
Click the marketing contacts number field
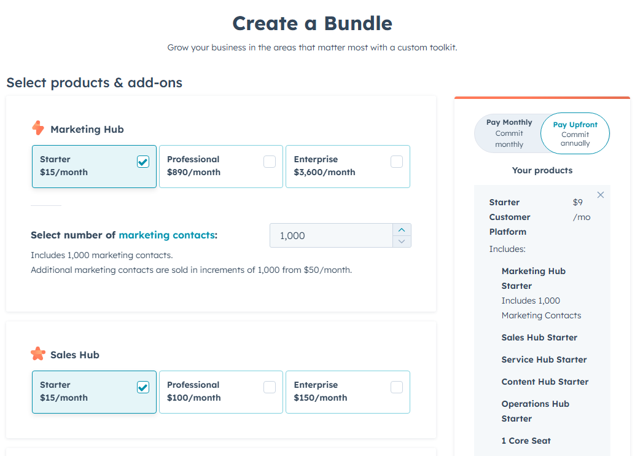click(330, 235)
